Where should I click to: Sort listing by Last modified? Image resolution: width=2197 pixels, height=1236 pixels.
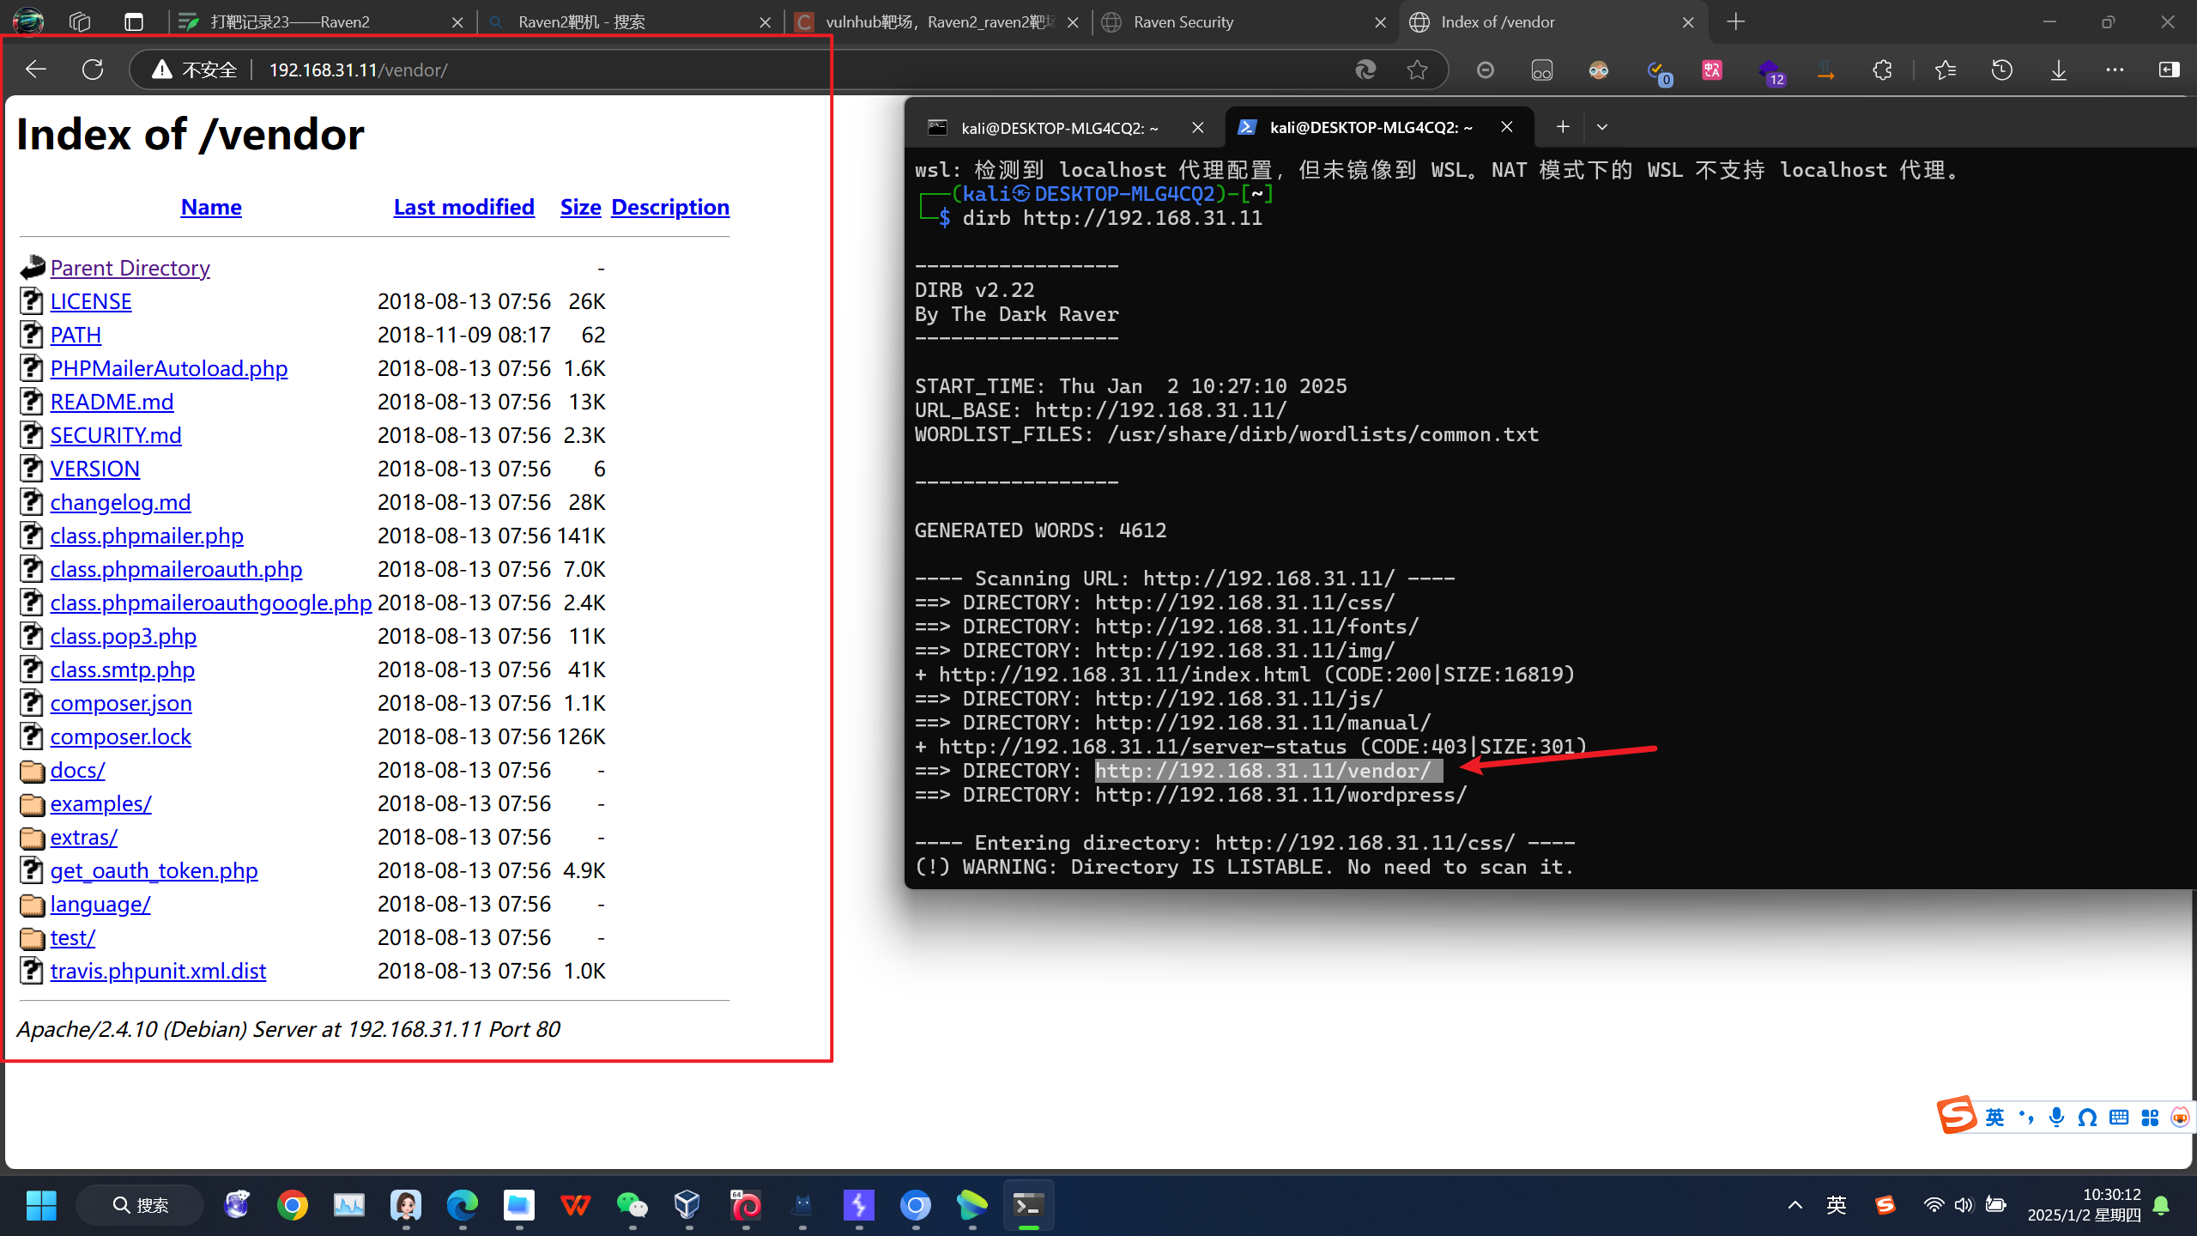pyautogui.click(x=463, y=207)
